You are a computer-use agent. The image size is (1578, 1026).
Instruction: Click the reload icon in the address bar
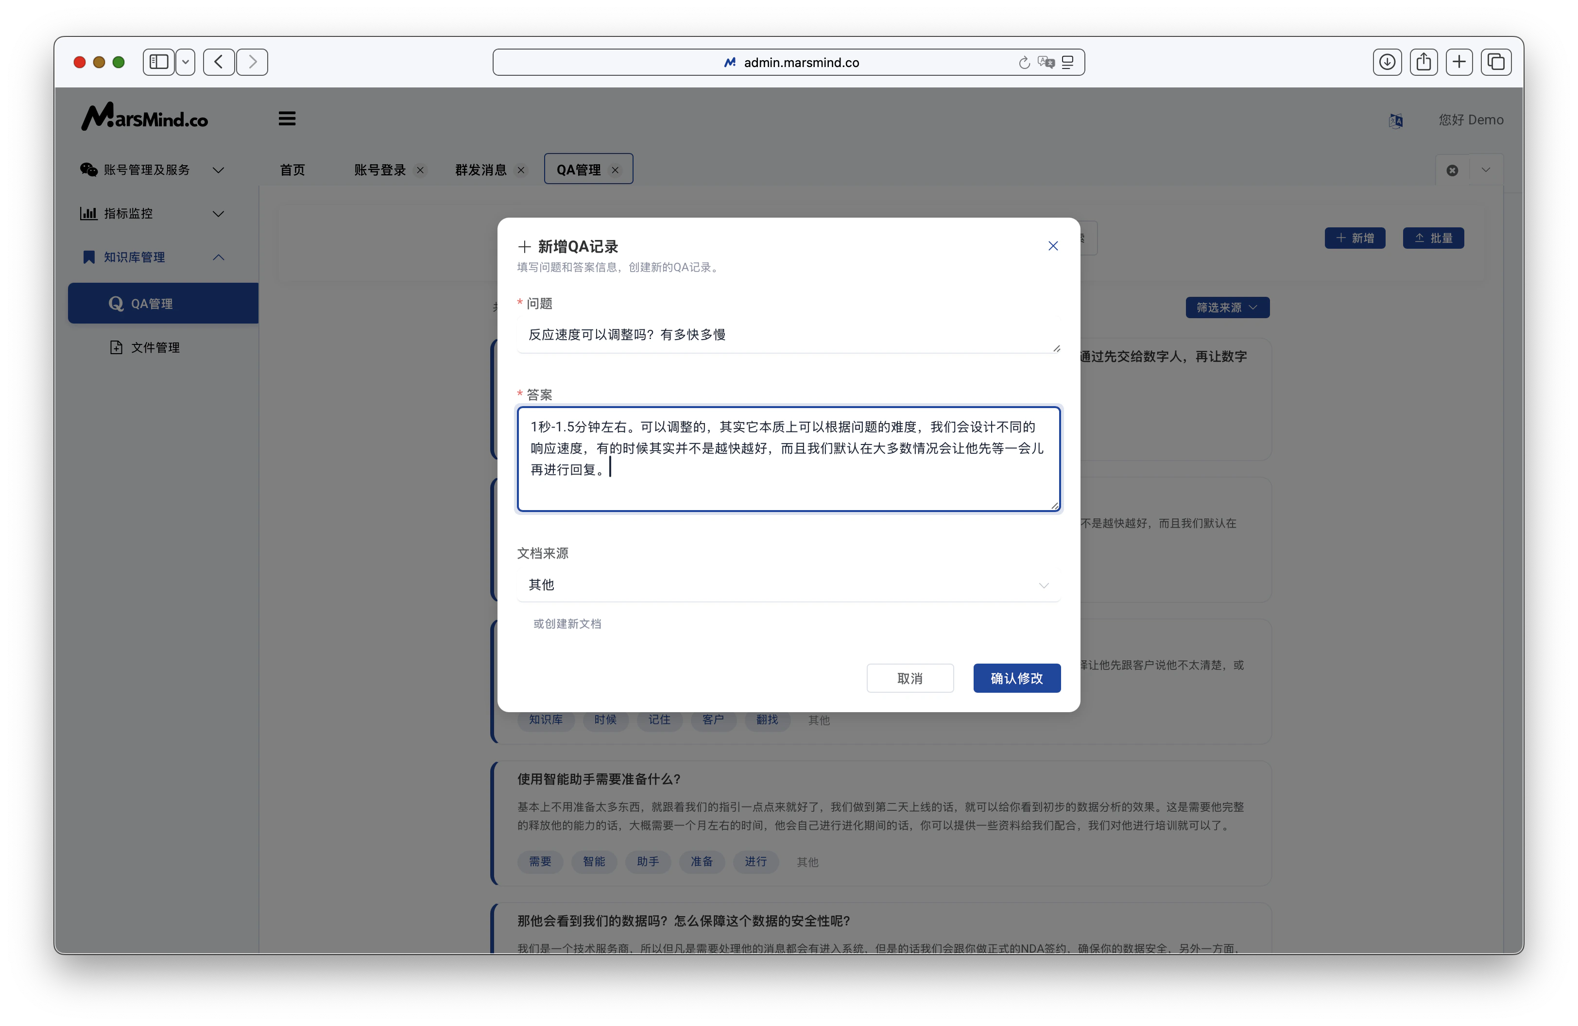pos(1024,62)
